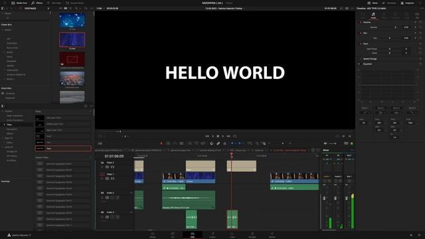Toggle the Equalizer section enable switch
Screen dimensions: 425x239
tap(359, 64)
